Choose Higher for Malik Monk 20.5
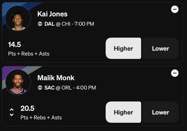187x131 pixels. (x=123, y=112)
